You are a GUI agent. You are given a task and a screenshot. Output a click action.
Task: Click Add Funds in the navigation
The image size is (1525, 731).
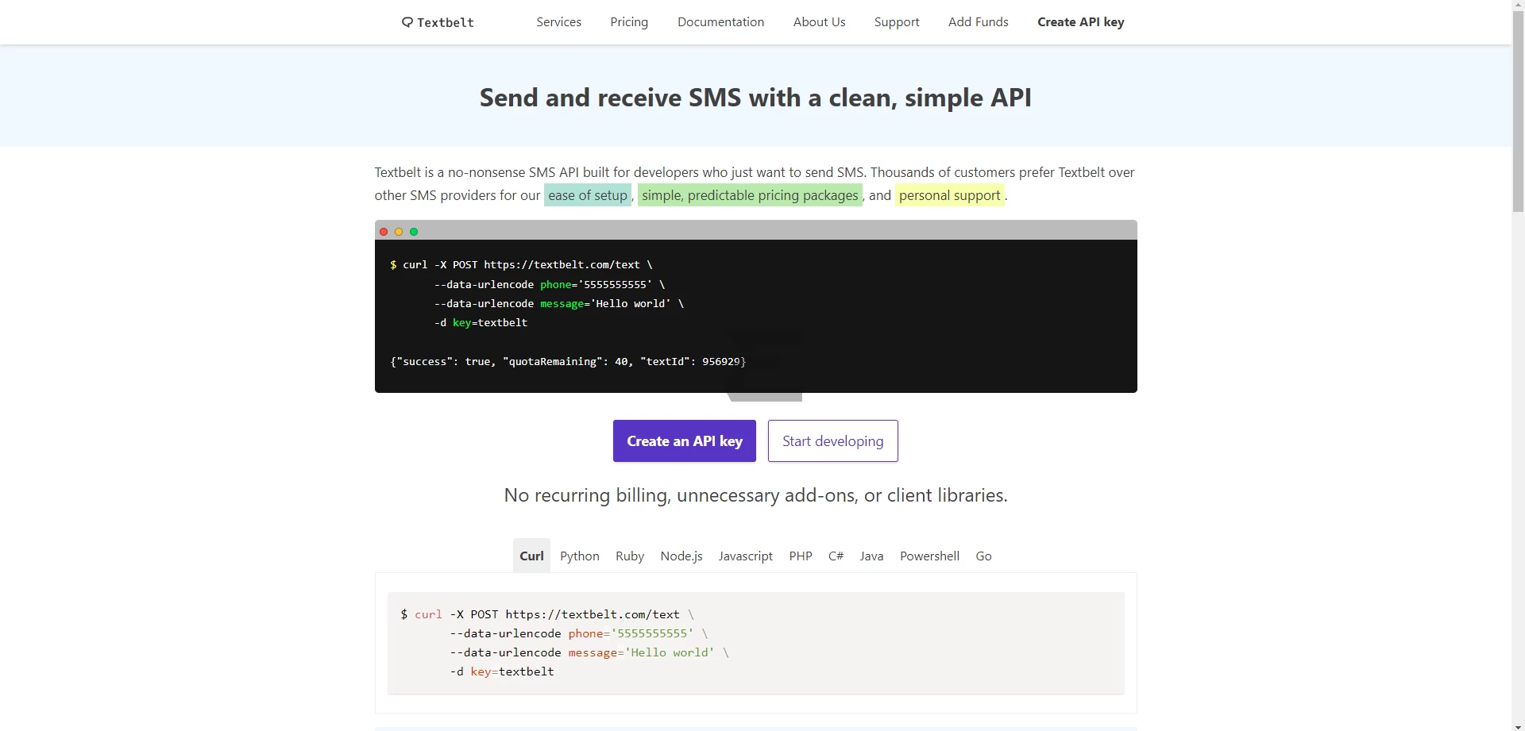[x=978, y=22]
